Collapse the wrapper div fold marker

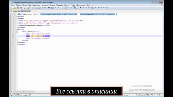(x=17, y=32)
